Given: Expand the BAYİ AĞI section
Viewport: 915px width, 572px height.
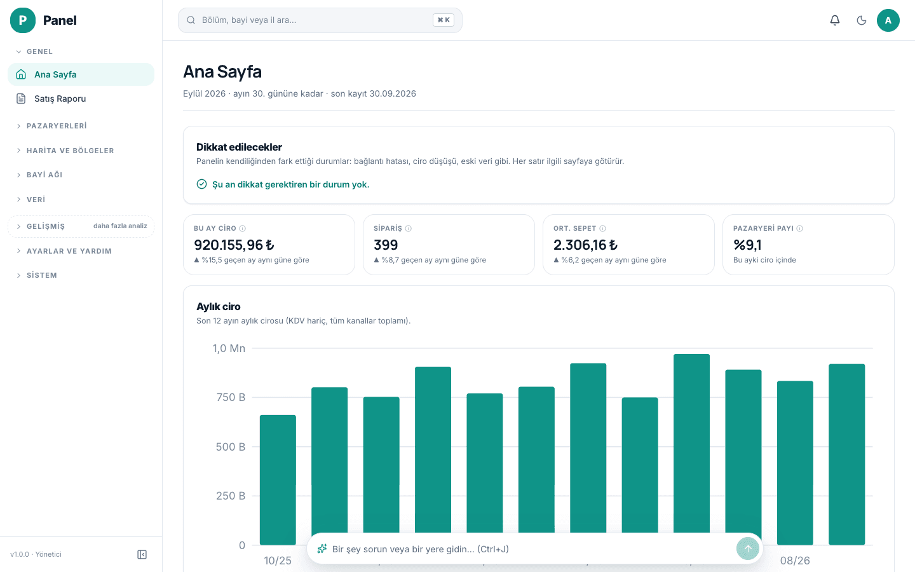Looking at the screenshot, I should [x=81, y=175].
